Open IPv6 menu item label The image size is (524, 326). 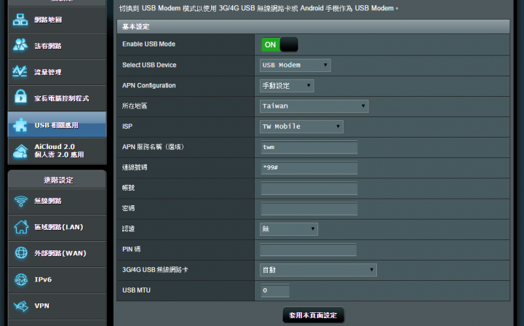pos(43,279)
